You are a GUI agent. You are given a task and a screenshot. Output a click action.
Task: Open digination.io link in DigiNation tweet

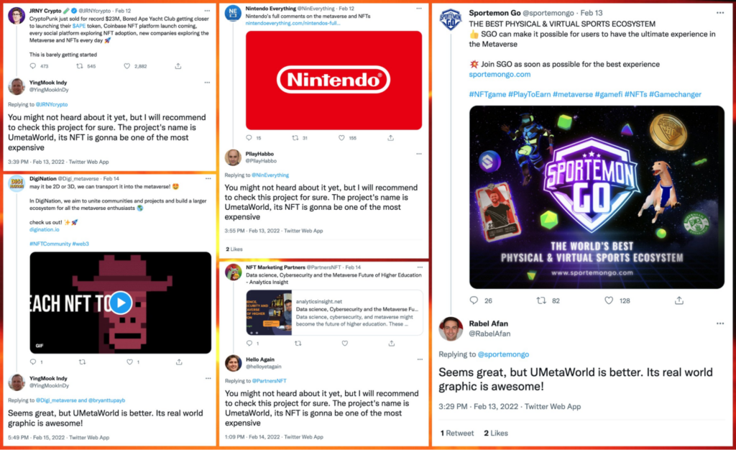coord(44,229)
